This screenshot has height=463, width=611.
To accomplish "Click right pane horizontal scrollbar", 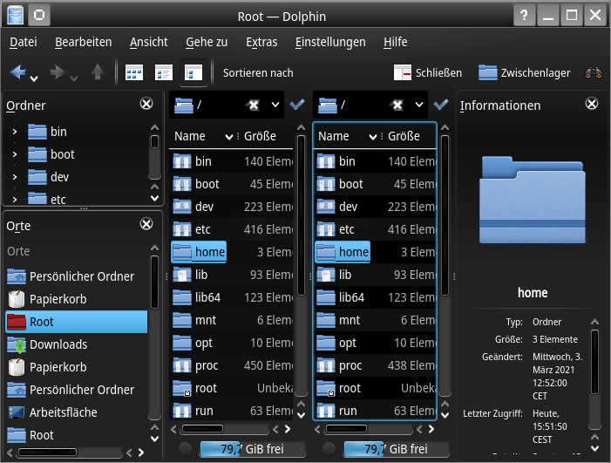I will (369, 429).
